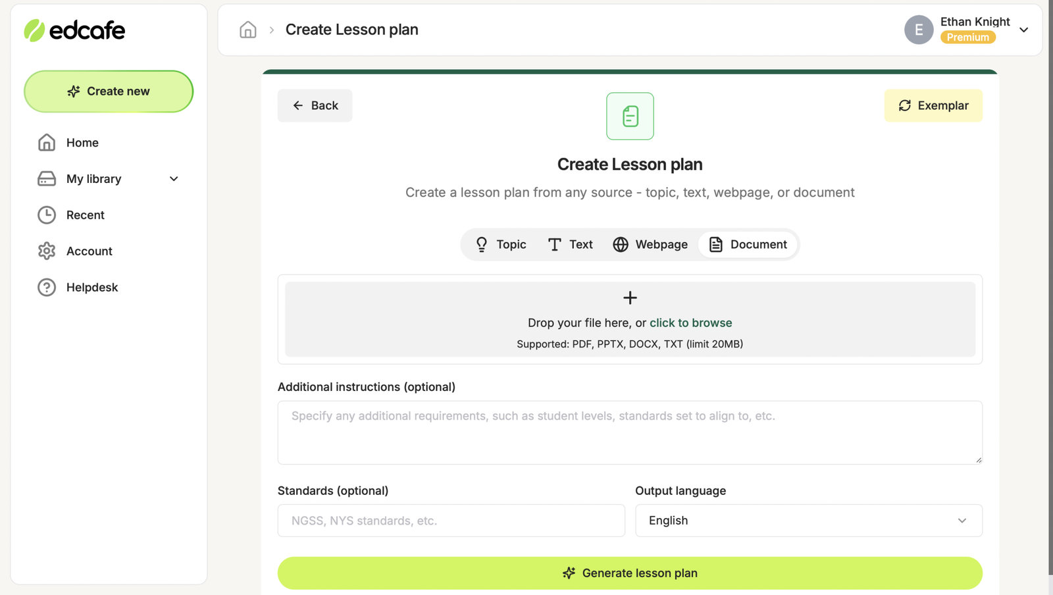Click the edcafe logo
This screenshot has width=1053, height=595.
tap(74, 30)
